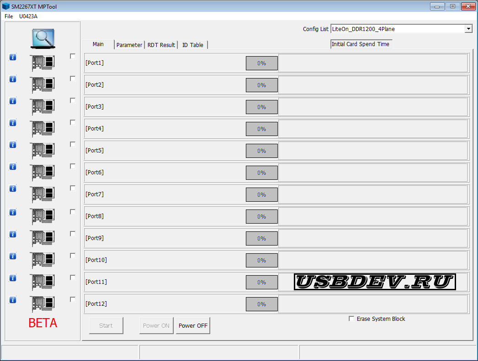Open info for Port11 device
This screenshot has height=361, width=478.
12,278
